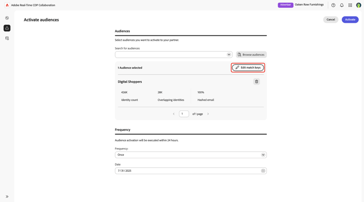The width and height of the screenshot is (364, 202).
Task: Open the Frequency dropdown set to Once
Action: tap(263, 155)
